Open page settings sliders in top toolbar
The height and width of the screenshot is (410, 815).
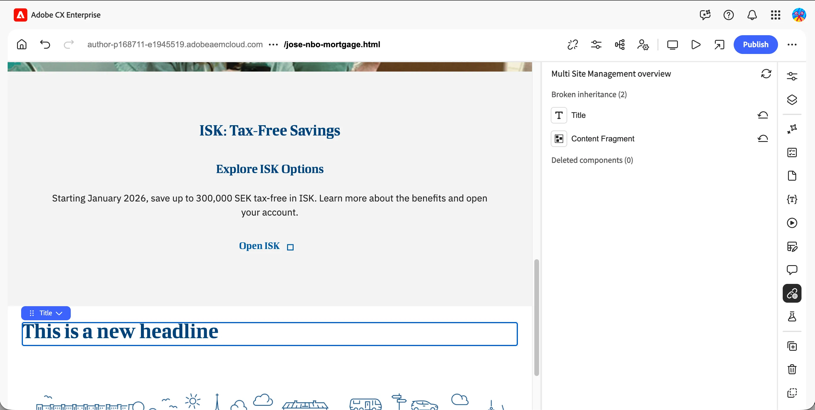pyautogui.click(x=596, y=45)
